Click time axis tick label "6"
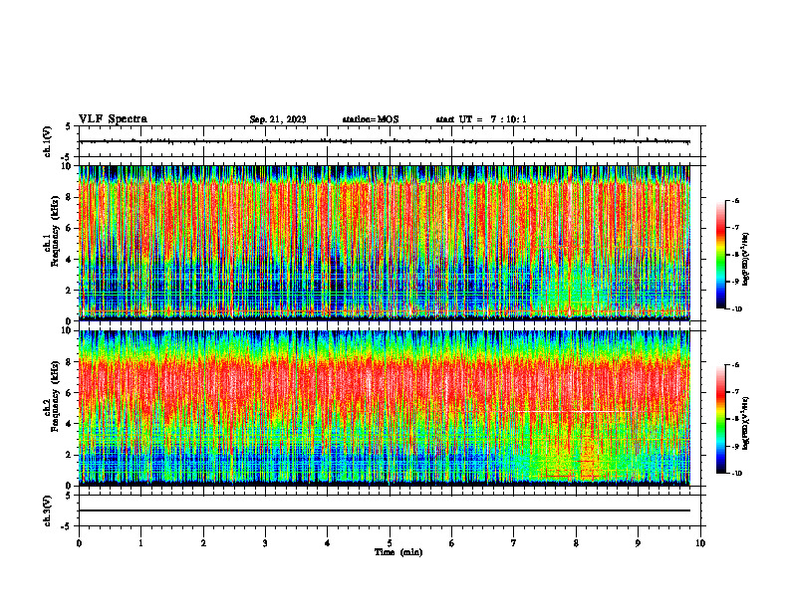The image size is (789, 609). [452, 543]
